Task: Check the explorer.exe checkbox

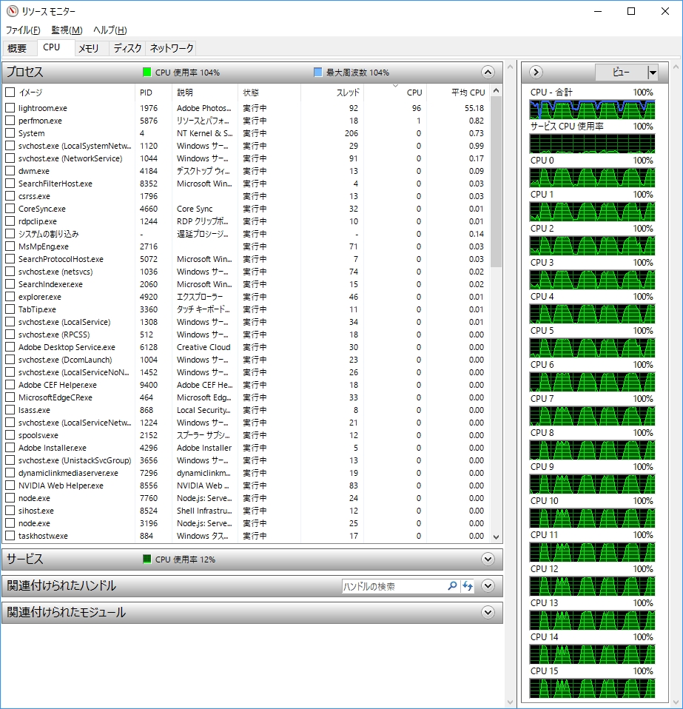Action: click(x=10, y=296)
